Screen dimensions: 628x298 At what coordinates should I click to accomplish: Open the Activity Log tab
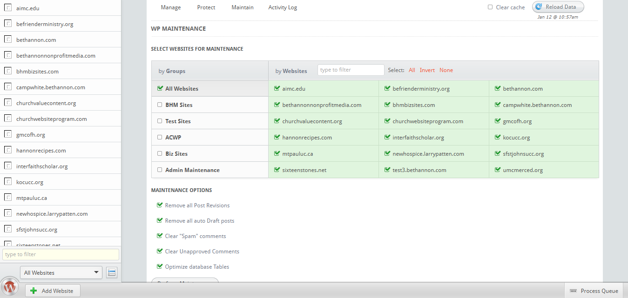(283, 7)
